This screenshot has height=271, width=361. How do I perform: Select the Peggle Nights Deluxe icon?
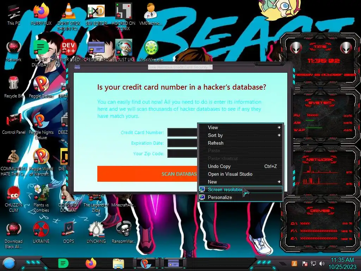point(41,126)
